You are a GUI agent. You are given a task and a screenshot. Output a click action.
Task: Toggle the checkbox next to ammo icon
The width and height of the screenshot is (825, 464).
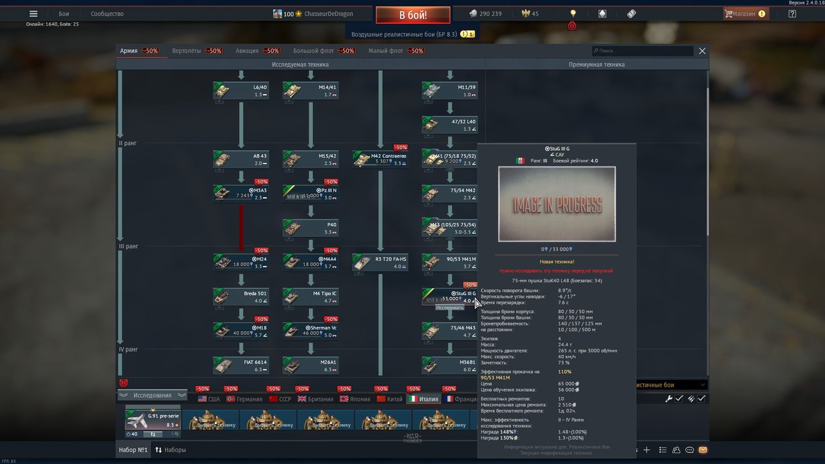(x=701, y=399)
